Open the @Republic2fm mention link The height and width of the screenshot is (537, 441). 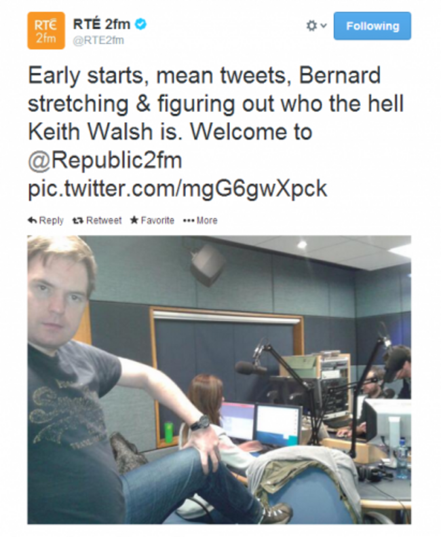click(x=104, y=160)
